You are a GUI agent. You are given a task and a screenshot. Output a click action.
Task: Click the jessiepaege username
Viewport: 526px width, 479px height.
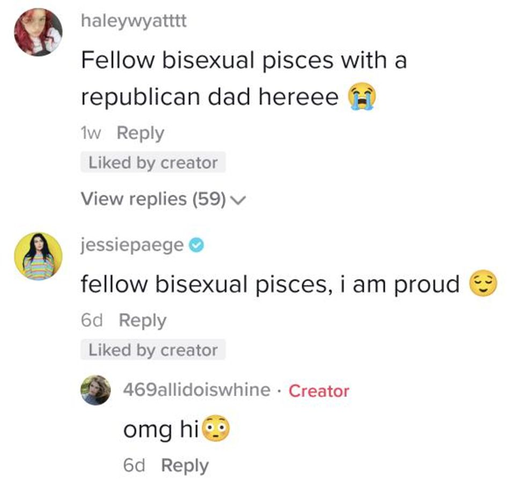132,245
